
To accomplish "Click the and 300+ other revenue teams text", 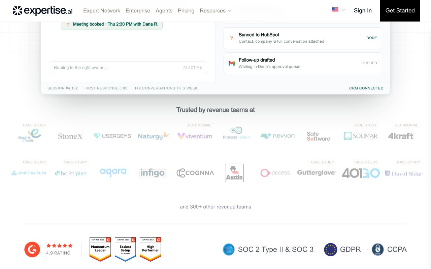I will (215, 207).
